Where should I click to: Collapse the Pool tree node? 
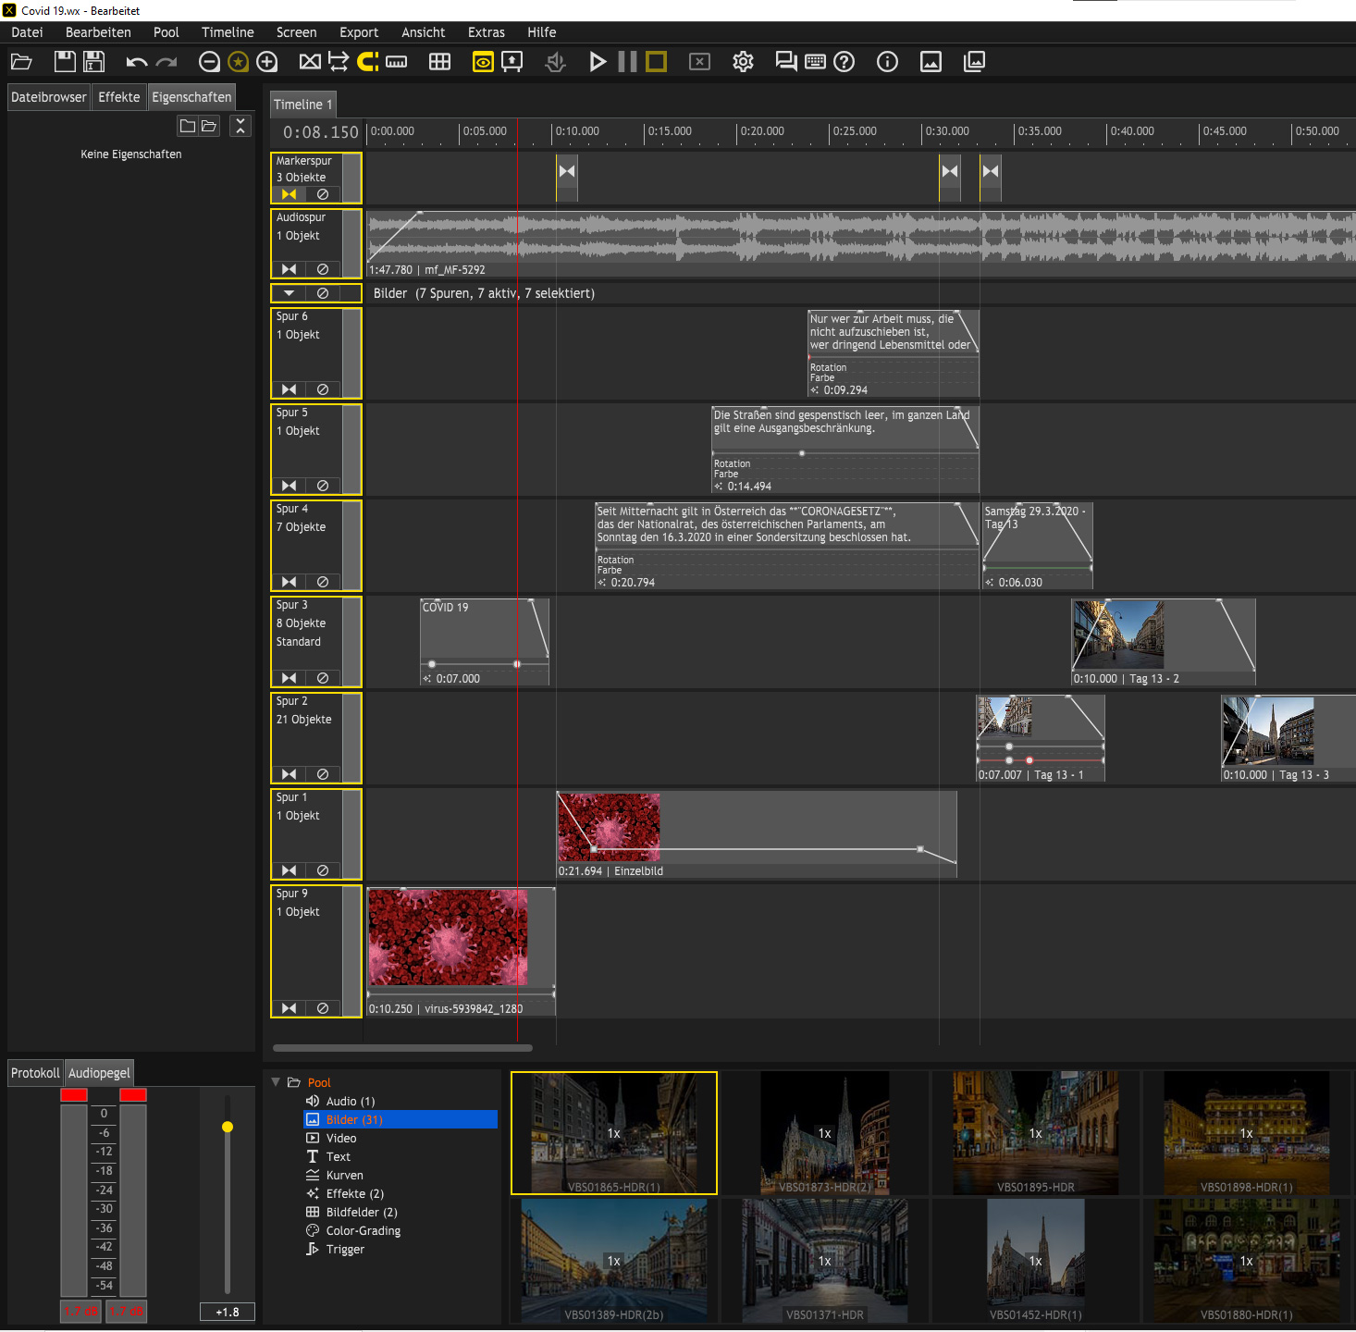point(276,1081)
